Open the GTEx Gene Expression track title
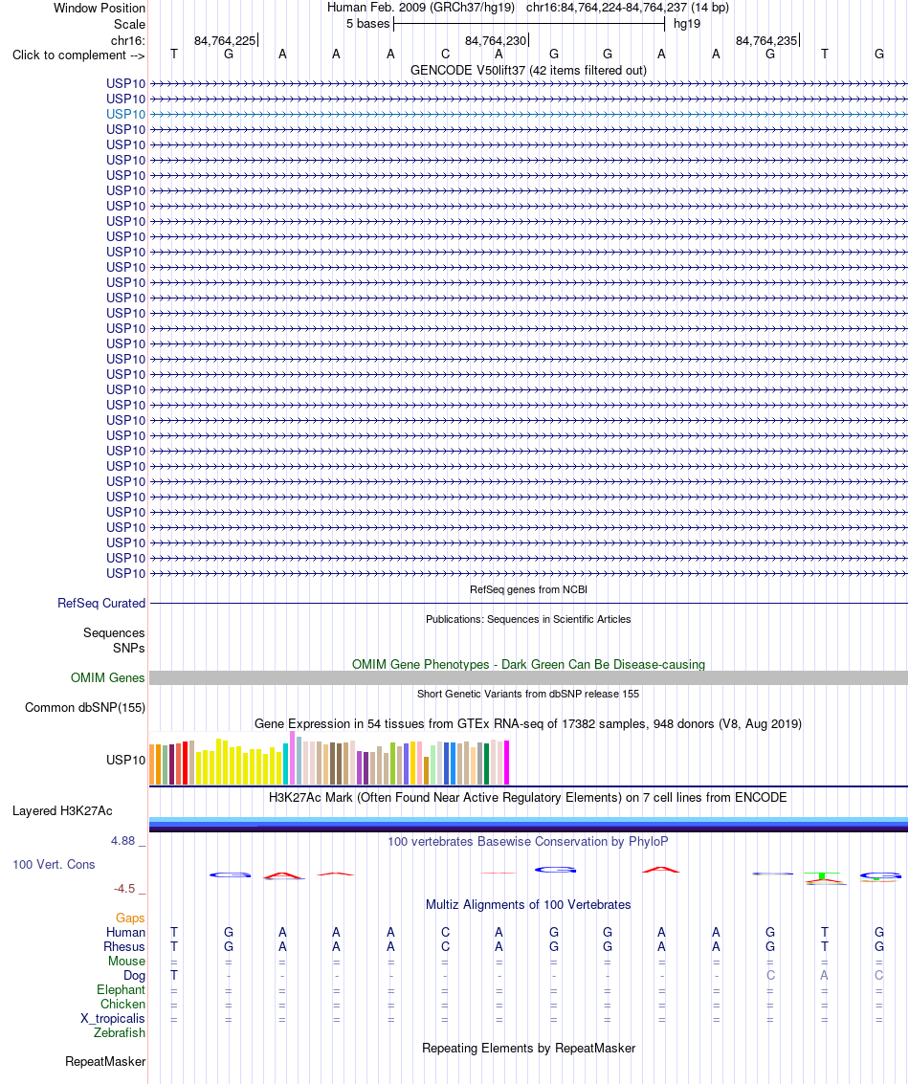 point(528,724)
